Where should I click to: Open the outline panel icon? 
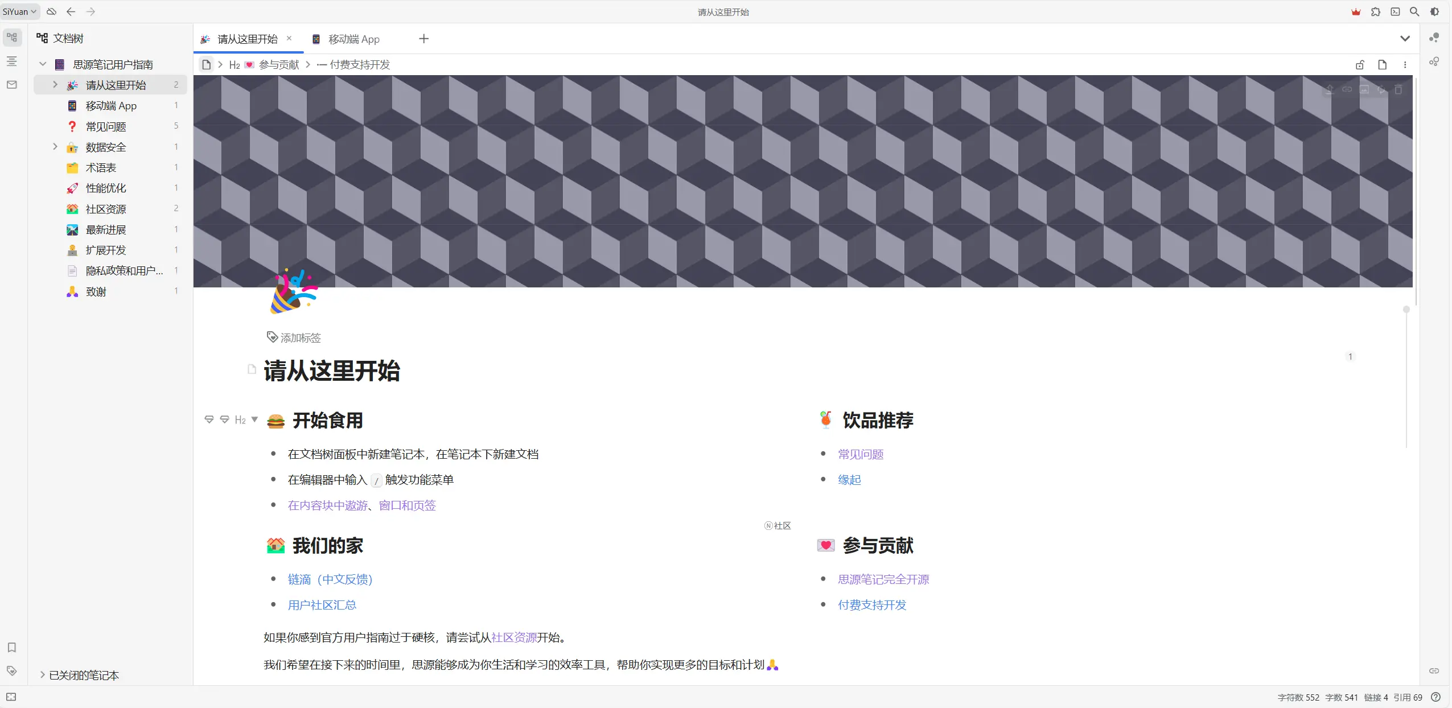pyautogui.click(x=11, y=61)
